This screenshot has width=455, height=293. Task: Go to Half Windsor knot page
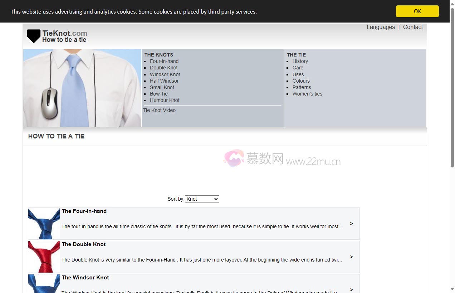[164, 81]
